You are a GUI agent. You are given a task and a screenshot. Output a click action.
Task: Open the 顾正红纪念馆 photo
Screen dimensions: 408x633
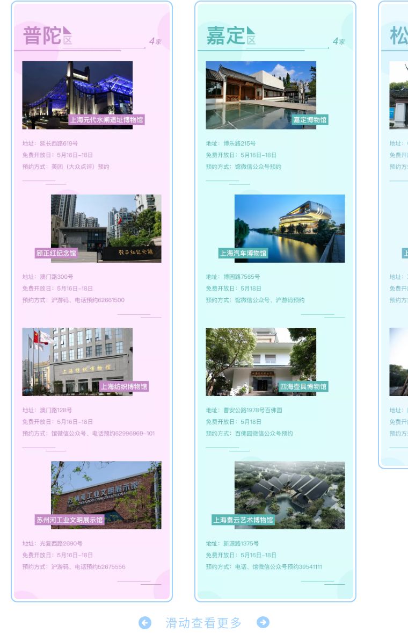[106, 228]
